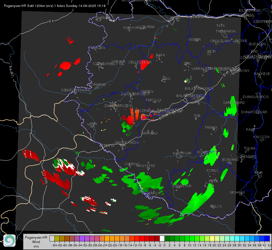Click the MARCALI town label
Viewport: 272px width, 250px height.
tap(150, 133)
